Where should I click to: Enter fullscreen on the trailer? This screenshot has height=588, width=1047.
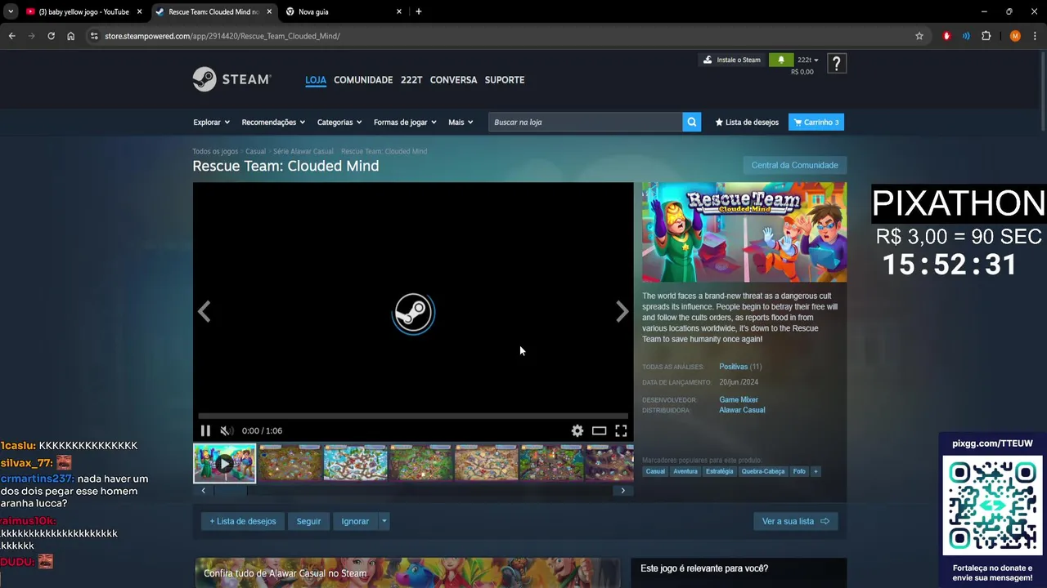click(x=621, y=430)
